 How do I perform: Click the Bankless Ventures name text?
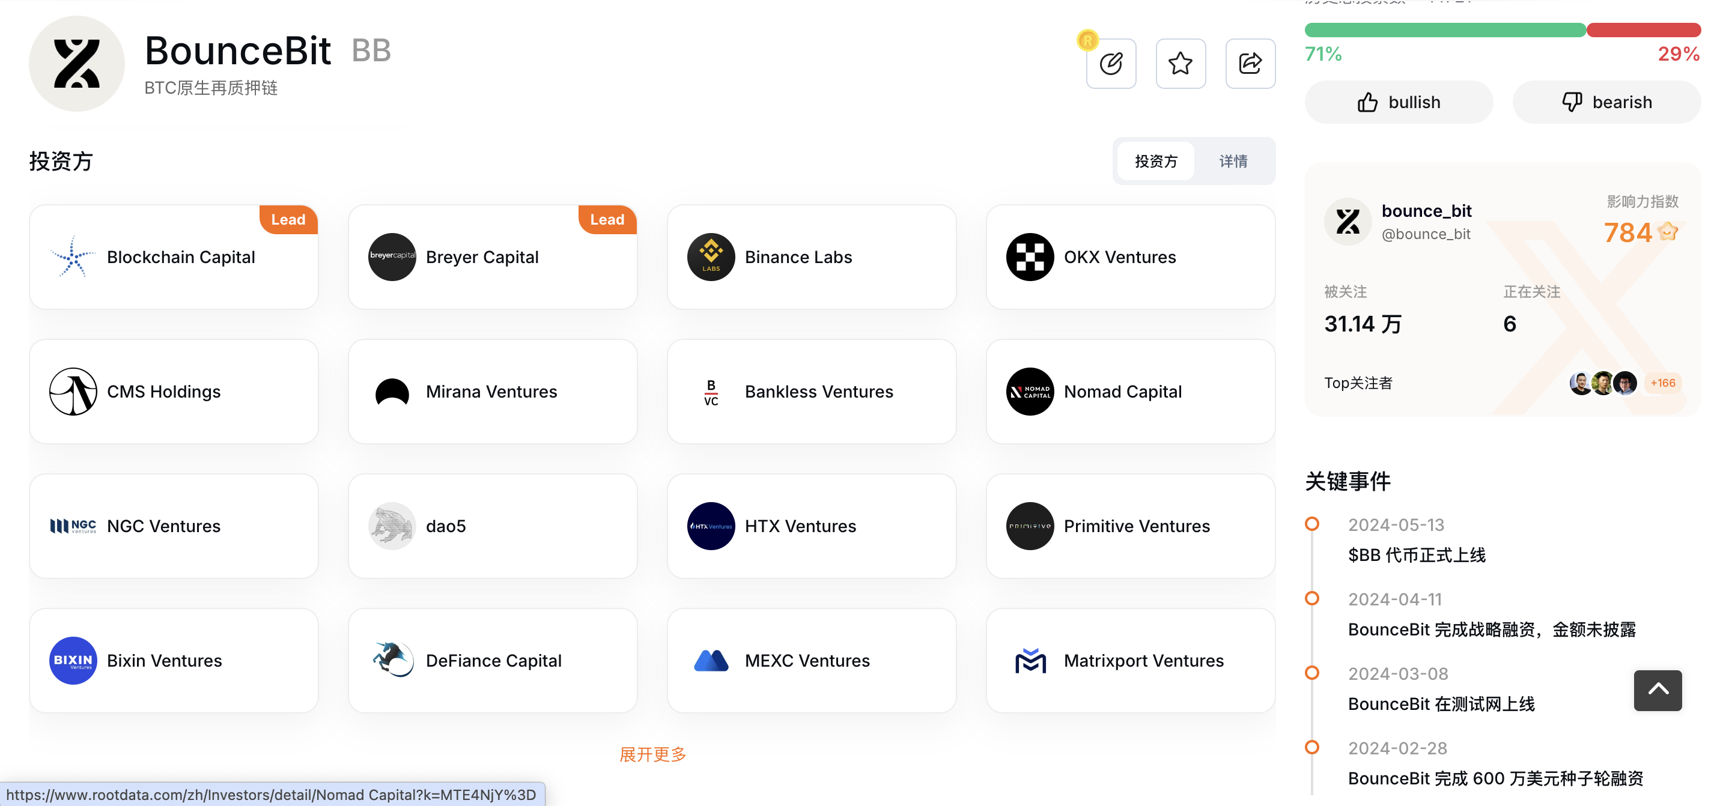click(819, 391)
